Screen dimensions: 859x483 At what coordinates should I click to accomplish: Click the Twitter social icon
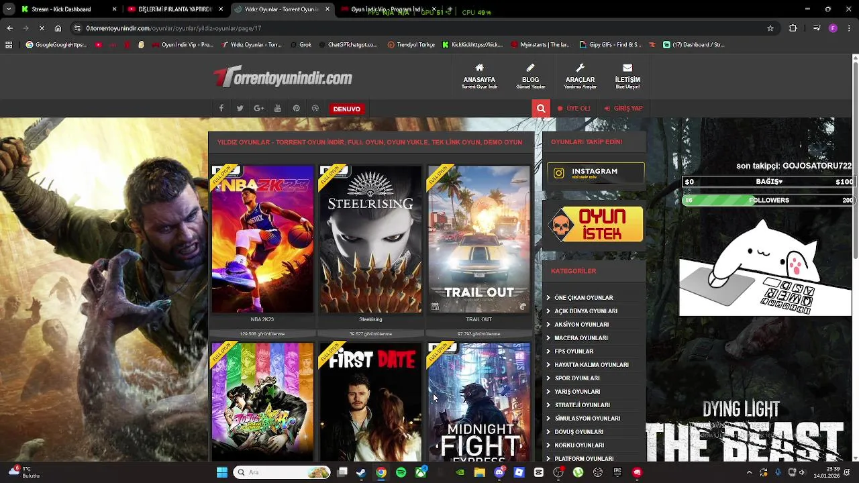[240, 108]
